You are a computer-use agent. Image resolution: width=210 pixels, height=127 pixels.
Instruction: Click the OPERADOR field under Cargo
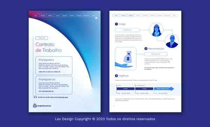[127, 30]
